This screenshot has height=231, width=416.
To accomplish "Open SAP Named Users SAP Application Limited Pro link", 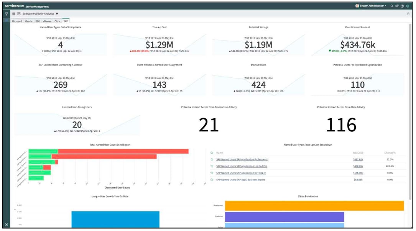I will [242, 166].
